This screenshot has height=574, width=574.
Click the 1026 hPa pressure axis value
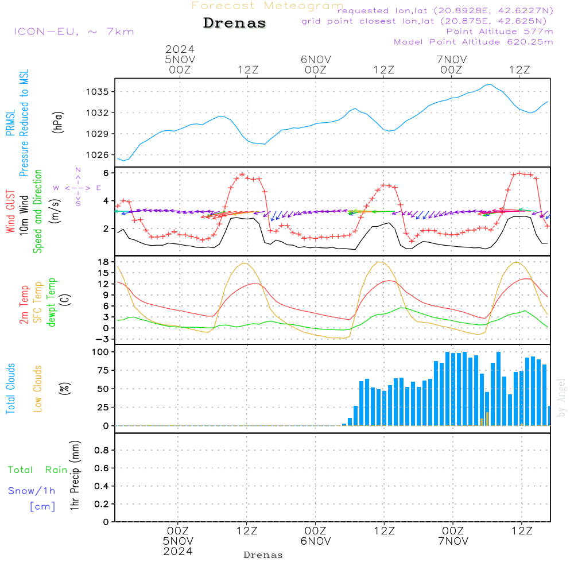click(98, 155)
